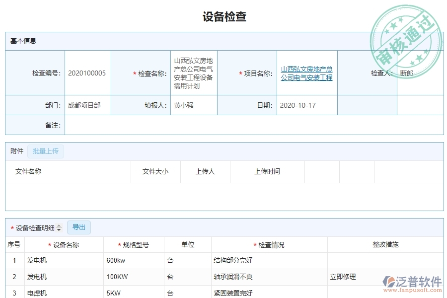447x298 pixels.
Task: Click the down sort arrow beside 设备检查明细
Action: [x=58, y=229]
